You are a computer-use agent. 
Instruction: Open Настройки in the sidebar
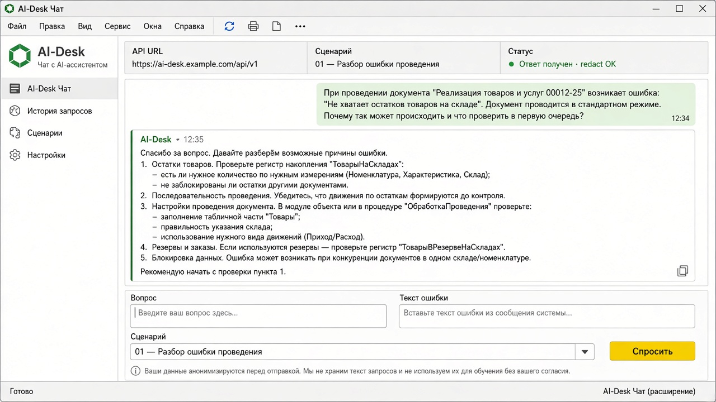point(59,155)
